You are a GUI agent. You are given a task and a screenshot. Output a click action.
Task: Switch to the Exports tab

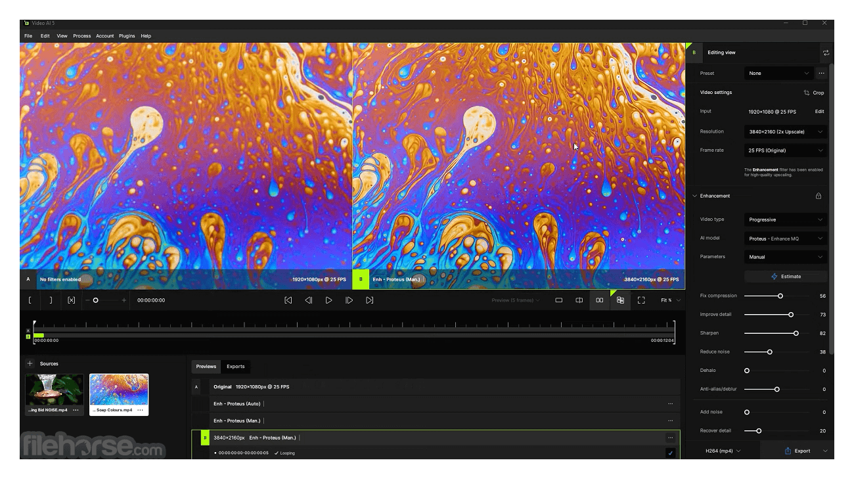[x=236, y=367]
